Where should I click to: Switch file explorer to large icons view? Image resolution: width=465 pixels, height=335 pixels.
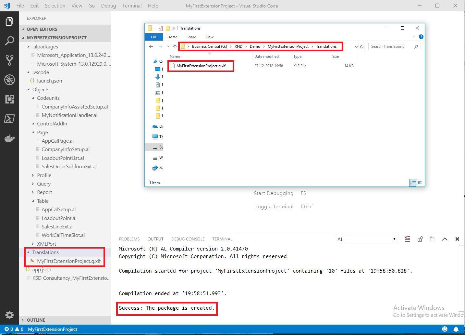420,183
